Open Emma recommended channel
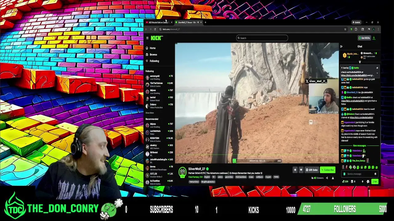394x221 pixels. coord(159,168)
